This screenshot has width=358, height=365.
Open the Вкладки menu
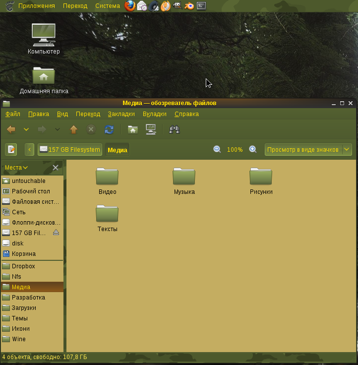point(155,114)
